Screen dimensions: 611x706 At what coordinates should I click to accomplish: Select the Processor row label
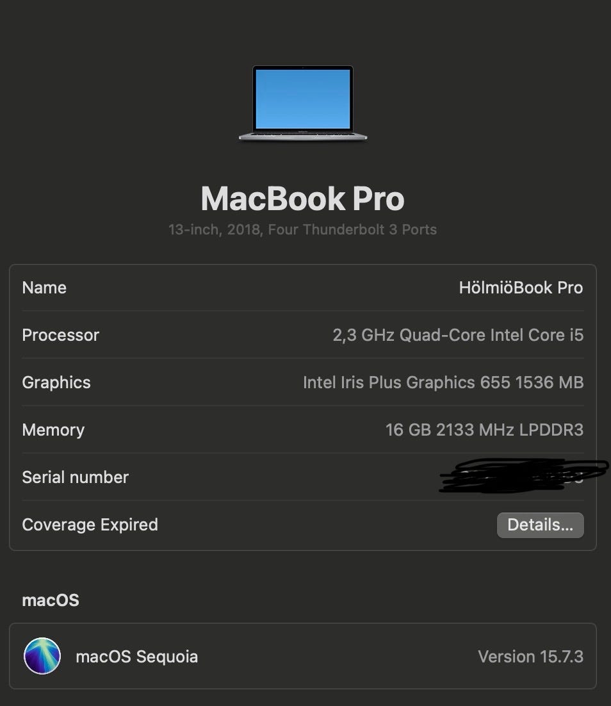pos(60,335)
